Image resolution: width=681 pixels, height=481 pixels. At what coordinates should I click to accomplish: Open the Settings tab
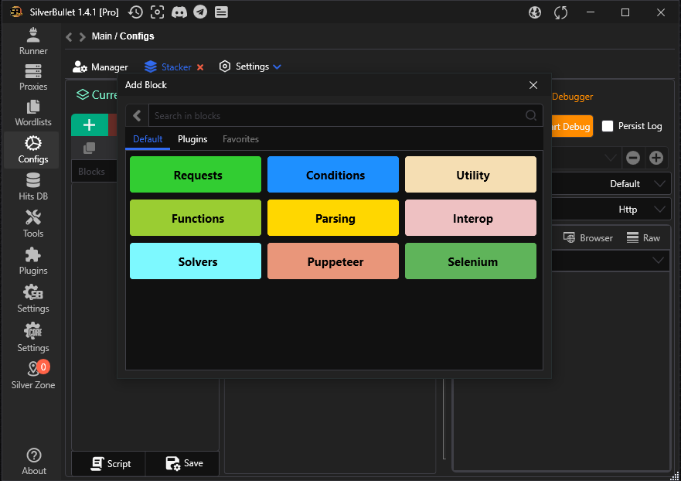tap(244, 67)
